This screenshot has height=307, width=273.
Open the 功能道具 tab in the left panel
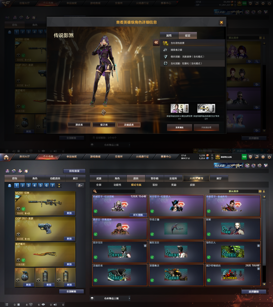pos(55,178)
